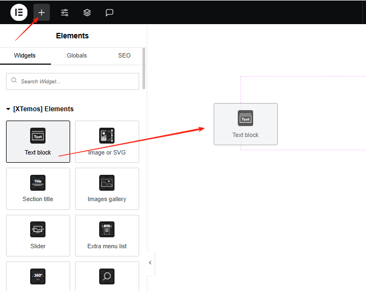Image resolution: width=366 pixels, height=291 pixels.
Task: Select the Slider widget
Action: tap(38, 236)
